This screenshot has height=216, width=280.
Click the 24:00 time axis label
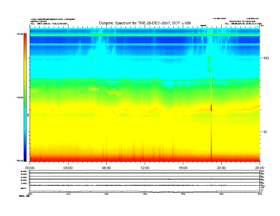259,168
